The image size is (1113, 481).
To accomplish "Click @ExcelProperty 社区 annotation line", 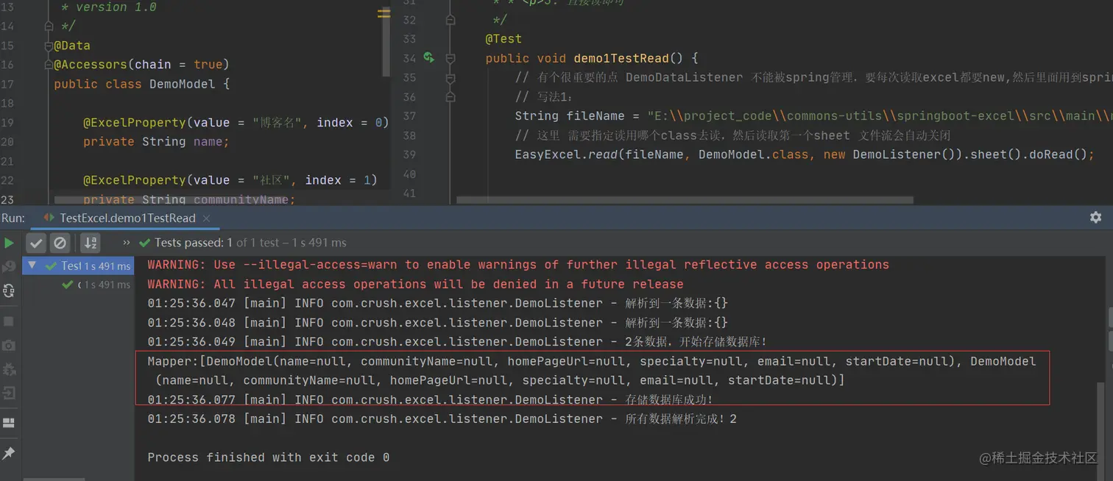I will 230,179.
